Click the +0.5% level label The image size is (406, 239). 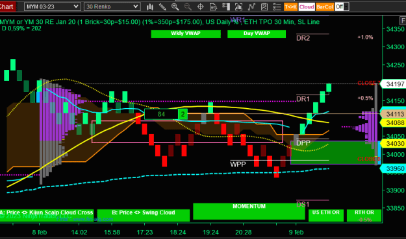coord(365,98)
